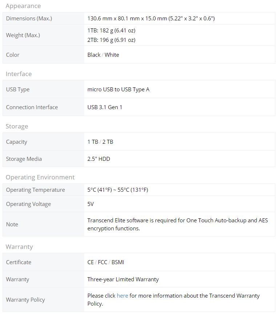Click the Three-year Limited Warranty text
This screenshot has width=279, height=314.
tap(123, 279)
